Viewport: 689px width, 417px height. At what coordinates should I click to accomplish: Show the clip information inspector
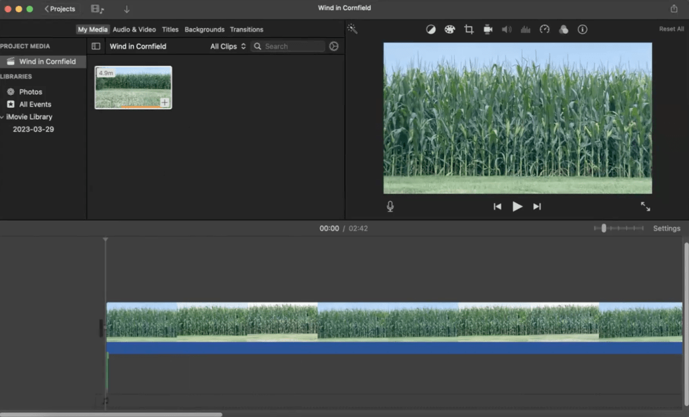coord(583,30)
